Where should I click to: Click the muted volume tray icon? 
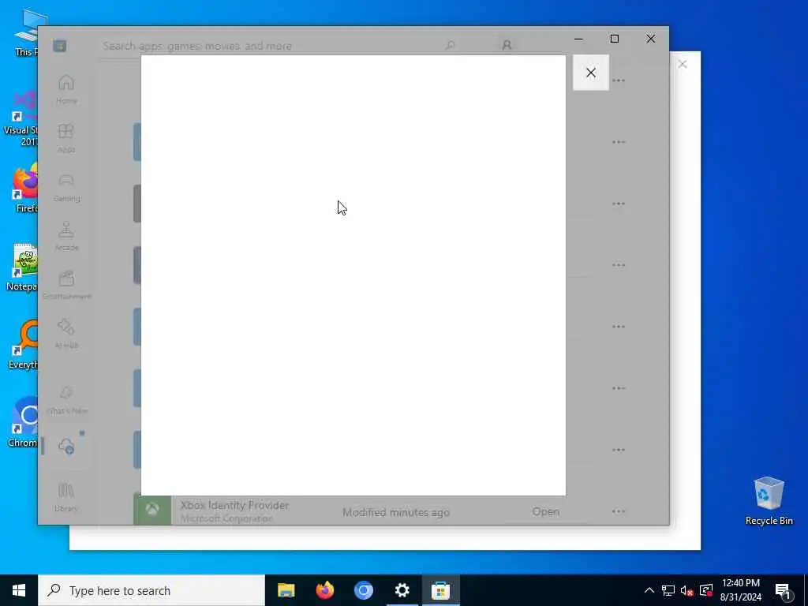coord(686,590)
